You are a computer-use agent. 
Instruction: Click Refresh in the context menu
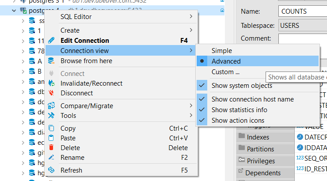(x=122, y=170)
